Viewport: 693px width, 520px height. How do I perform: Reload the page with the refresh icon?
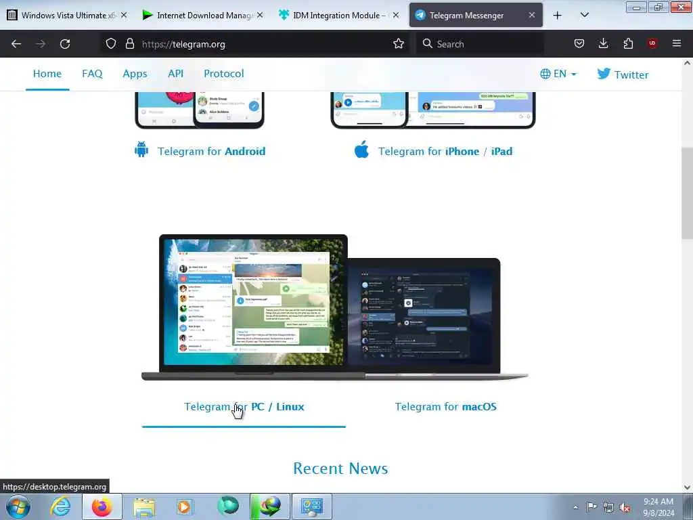65,44
